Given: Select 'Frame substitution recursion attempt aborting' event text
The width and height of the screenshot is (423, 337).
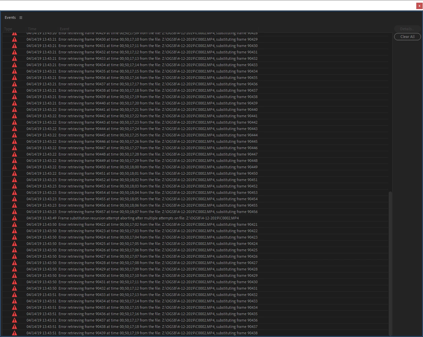Looking at the screenshot, I should 148,218.
